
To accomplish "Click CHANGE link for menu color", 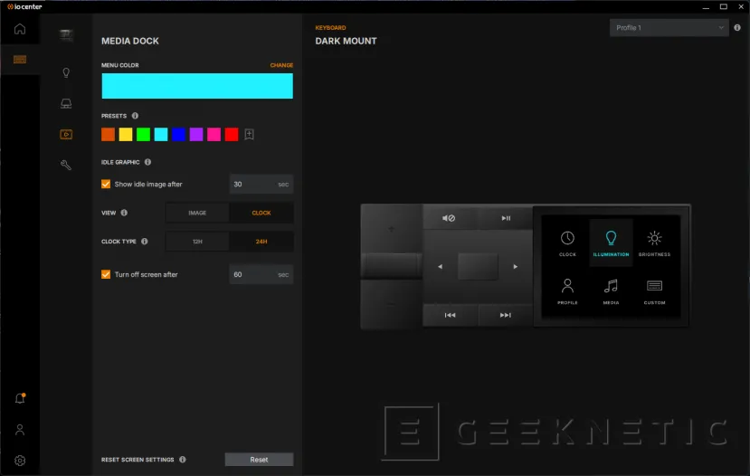I will [281, 65].
